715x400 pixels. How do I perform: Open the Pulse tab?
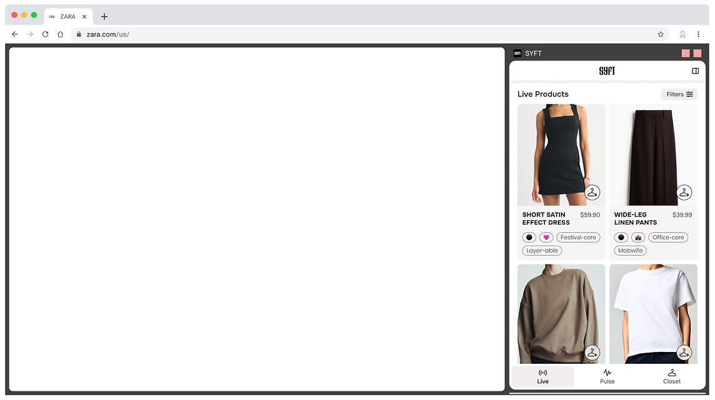click(607, 376)
